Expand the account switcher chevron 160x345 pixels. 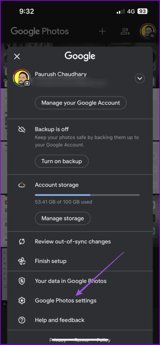[140, 78]
